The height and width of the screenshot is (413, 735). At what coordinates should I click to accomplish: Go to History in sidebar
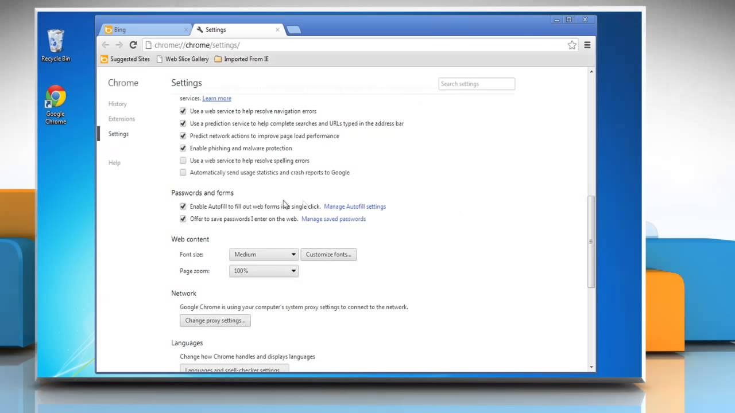point(118,104)
